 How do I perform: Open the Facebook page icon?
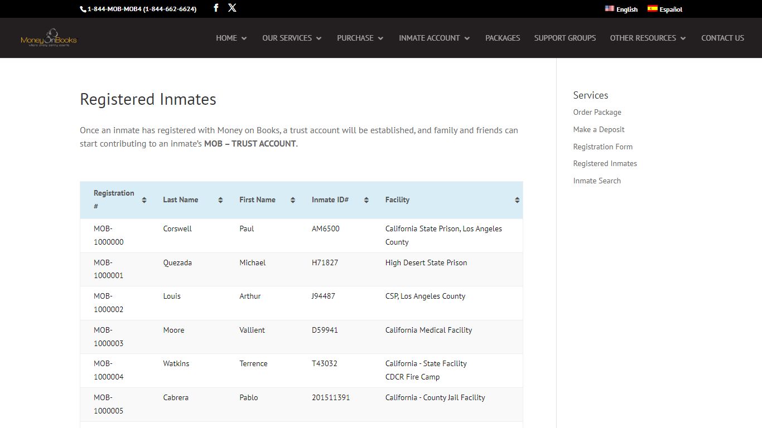click(x=216, y=8)
